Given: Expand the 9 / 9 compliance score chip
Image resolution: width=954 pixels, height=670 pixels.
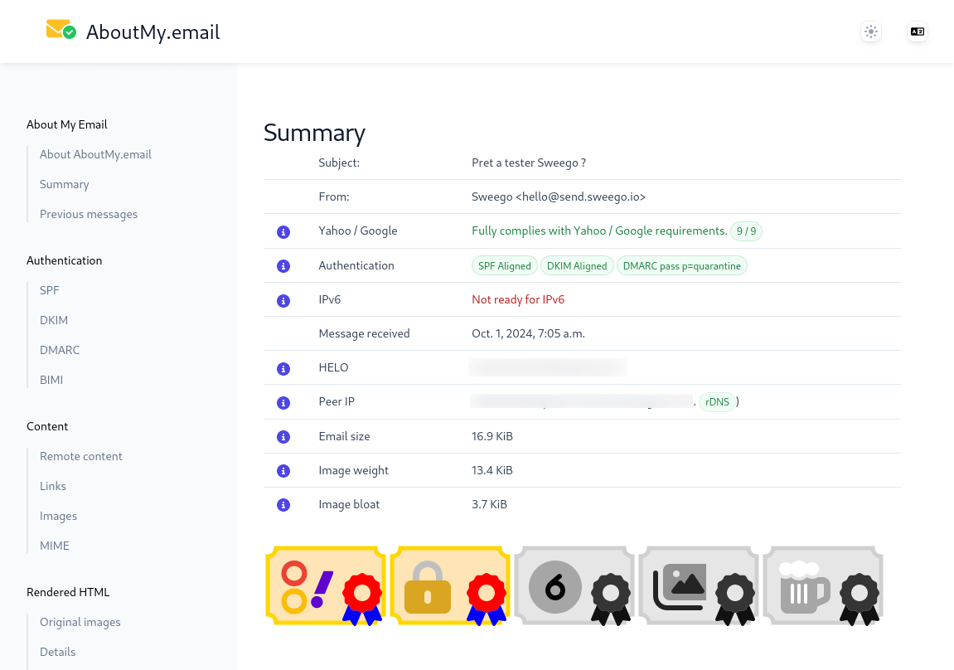Looking at the screenshot, I should [x=746, y=231].
